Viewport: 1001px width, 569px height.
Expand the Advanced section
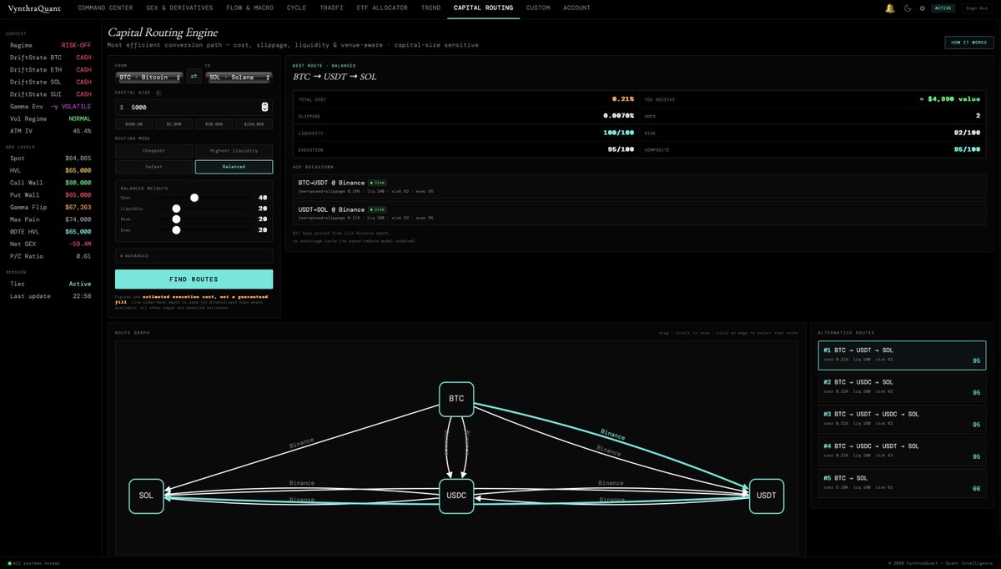(x=194, y=256)
